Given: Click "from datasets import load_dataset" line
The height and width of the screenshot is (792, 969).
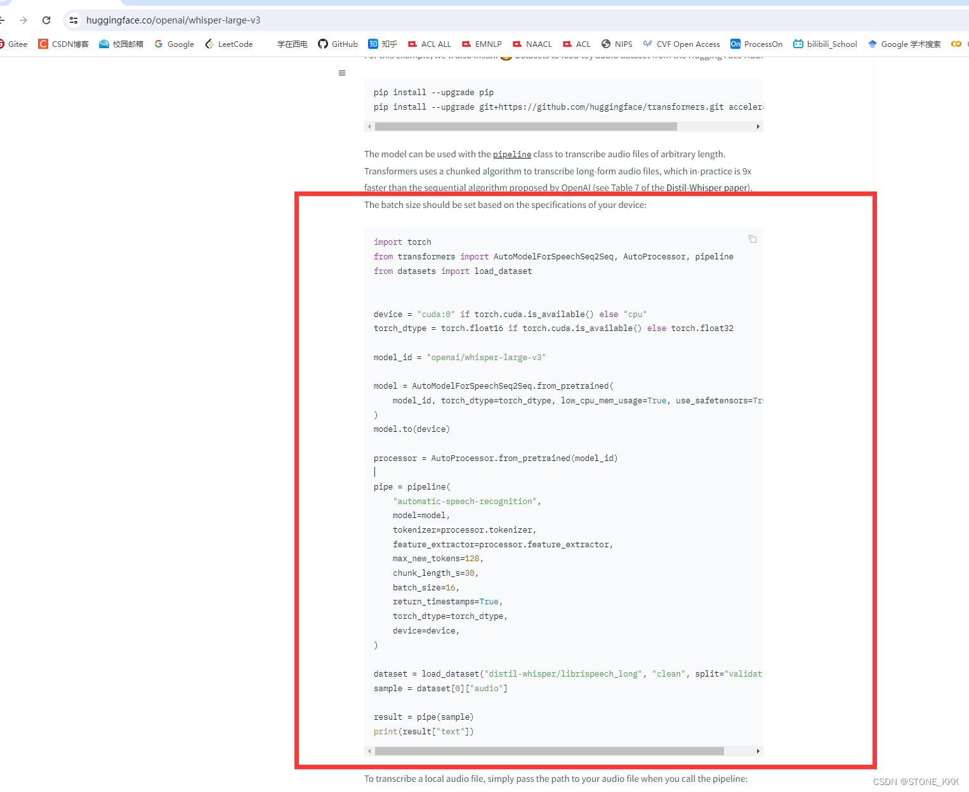Looking at the screenshot, I should (x=453, y=271).
